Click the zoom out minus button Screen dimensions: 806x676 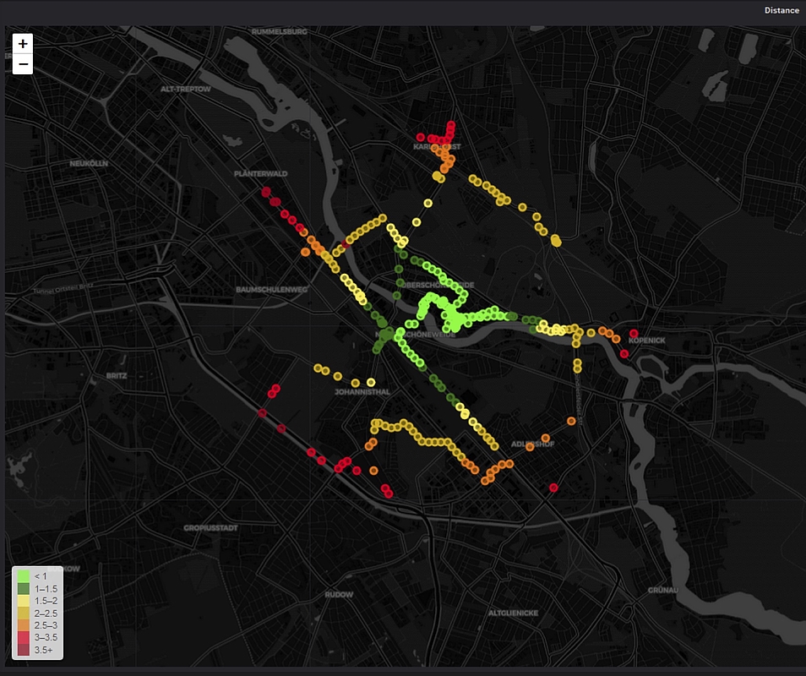click(23, 64)
